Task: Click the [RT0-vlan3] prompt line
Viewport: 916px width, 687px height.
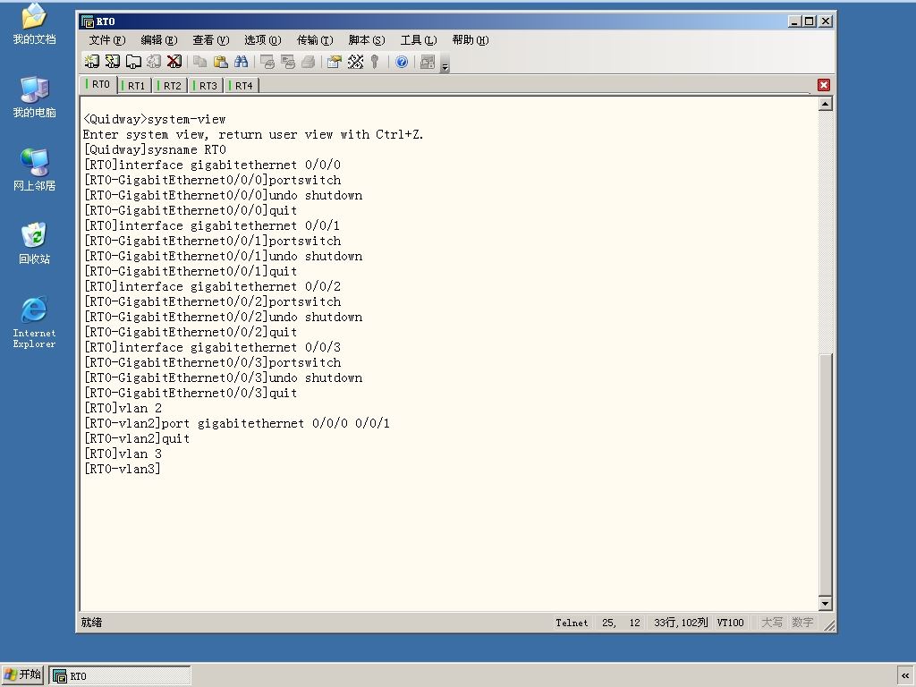Action: 122,469
